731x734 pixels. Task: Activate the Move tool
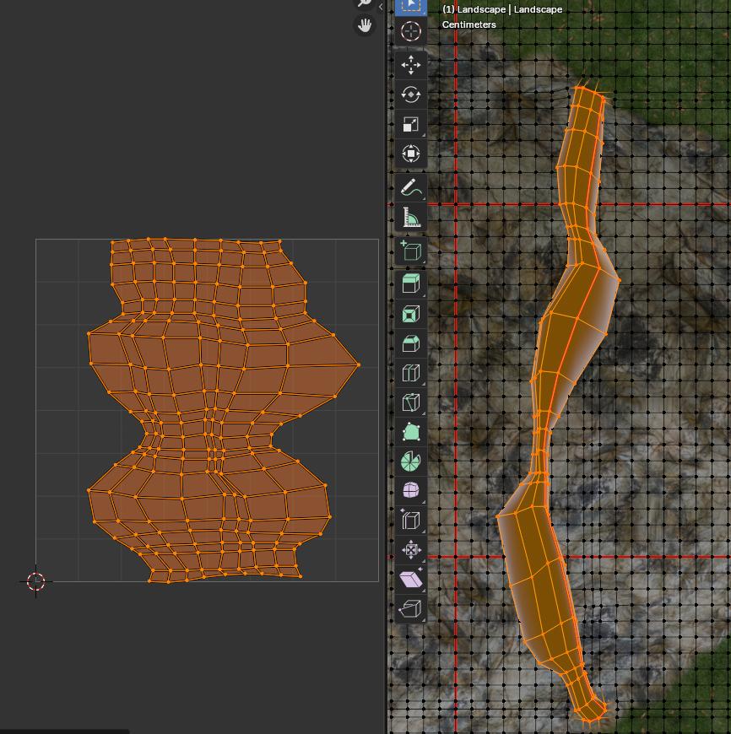point(411,65)
